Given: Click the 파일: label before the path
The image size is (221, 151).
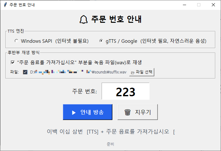Looking at the screenshot, I should (15, 72).
